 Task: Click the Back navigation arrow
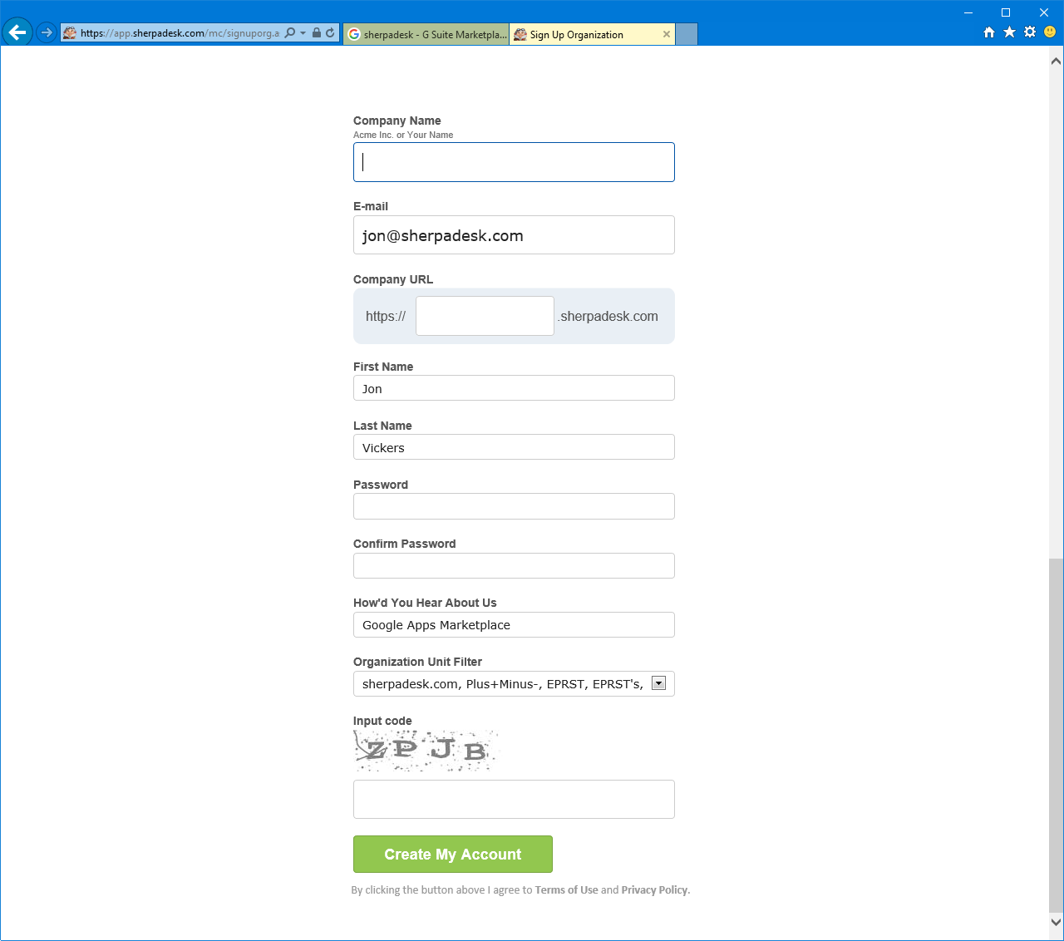click(x=17, y=32)
